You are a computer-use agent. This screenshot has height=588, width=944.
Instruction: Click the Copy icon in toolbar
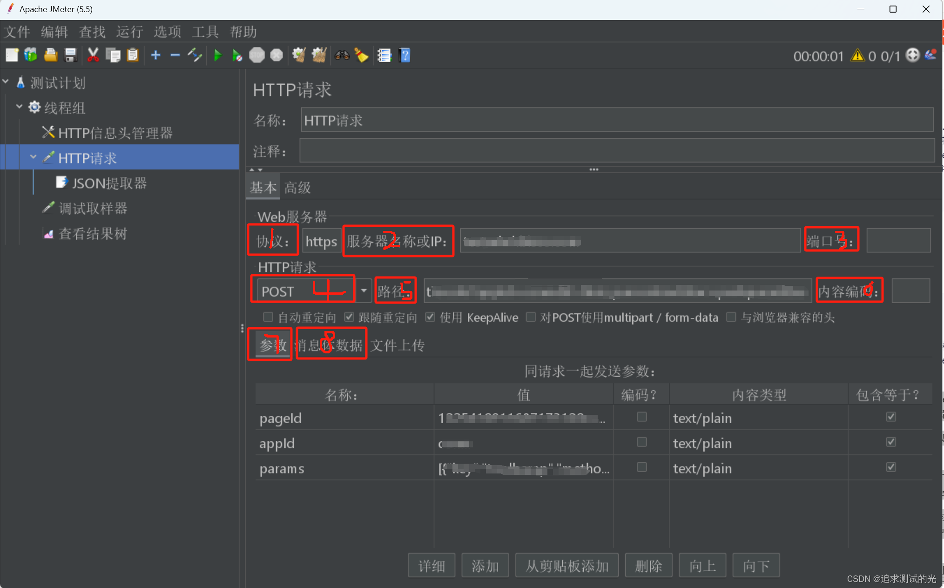(113, 55)
